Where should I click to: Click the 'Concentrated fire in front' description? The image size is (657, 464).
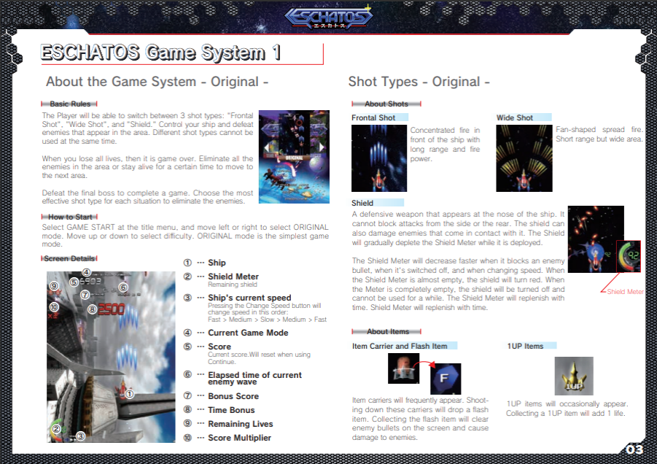tap(445, 144)
